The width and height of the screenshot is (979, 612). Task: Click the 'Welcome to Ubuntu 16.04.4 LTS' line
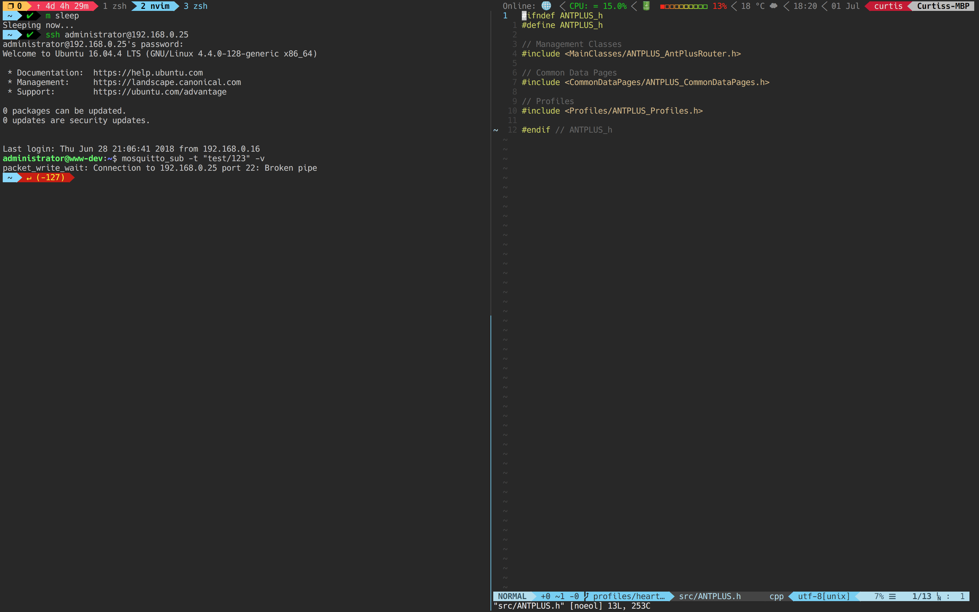(x=160, y=53)
